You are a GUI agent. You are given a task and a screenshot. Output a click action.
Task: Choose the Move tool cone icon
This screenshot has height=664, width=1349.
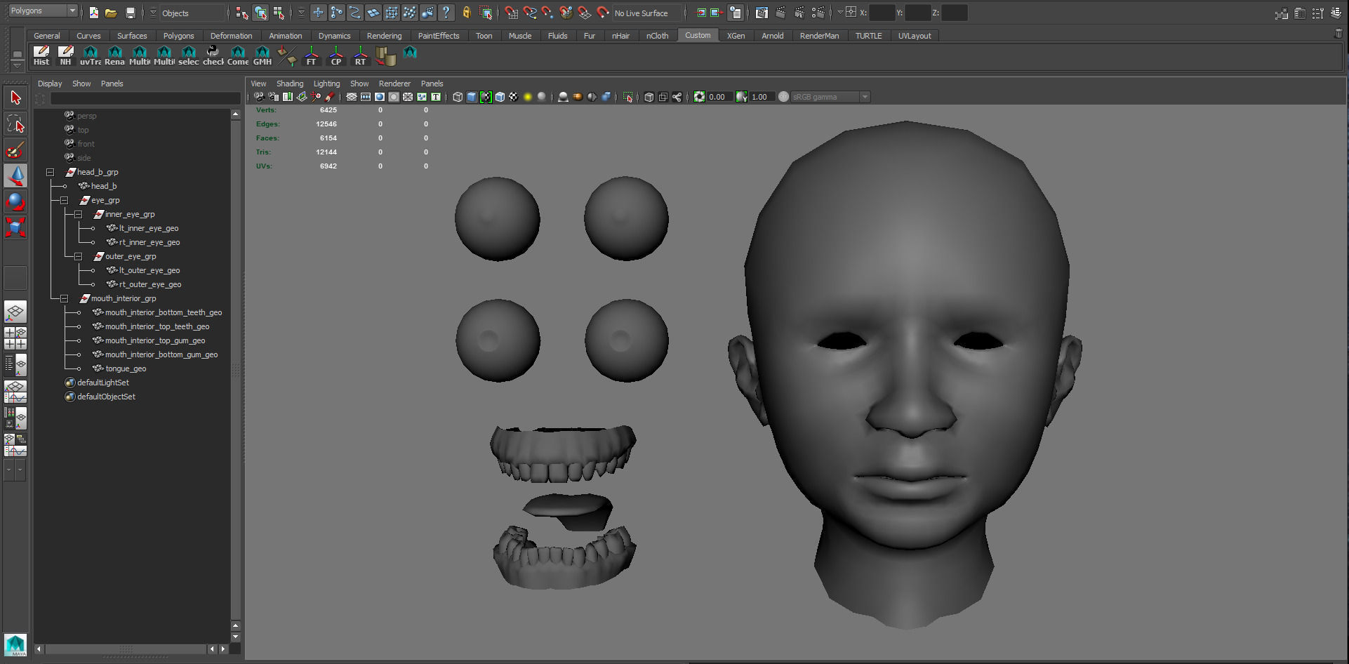pyautogui.click(x=15, y=175)
